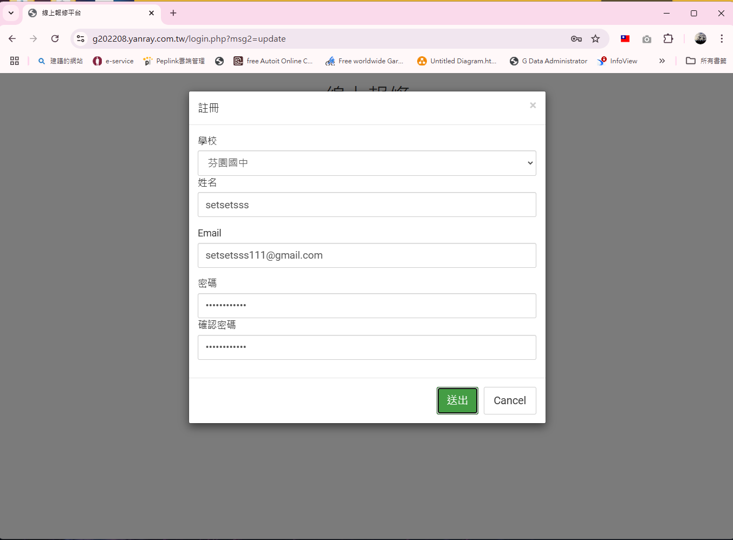Viewport: 733px width, 540px height.
Task: Close the 註冊 dialog with the X
Action: tap(533, 106)
